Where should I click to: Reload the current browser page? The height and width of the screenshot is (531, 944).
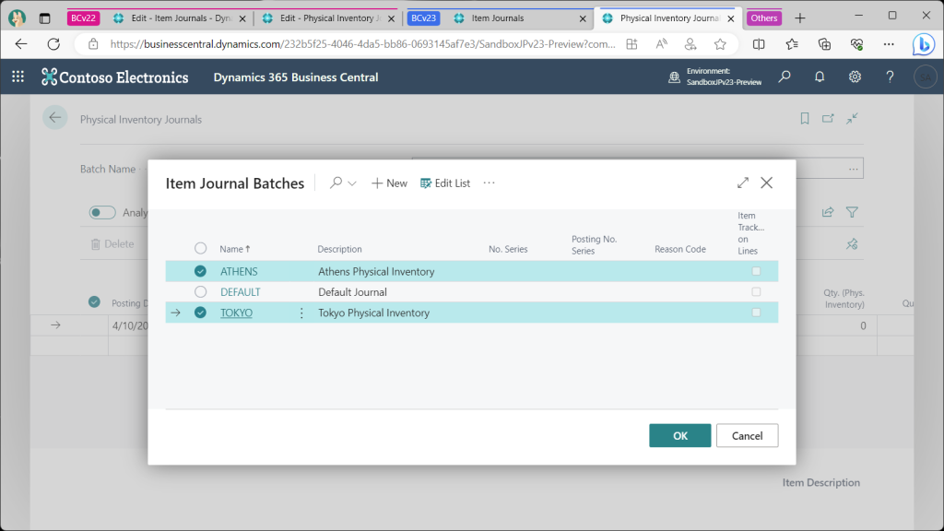point(53,44)
